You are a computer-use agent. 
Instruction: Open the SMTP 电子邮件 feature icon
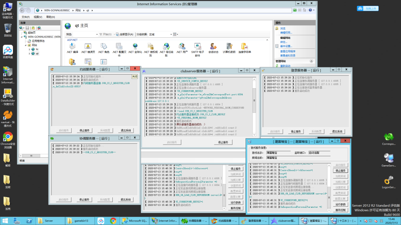click(198, 47)
